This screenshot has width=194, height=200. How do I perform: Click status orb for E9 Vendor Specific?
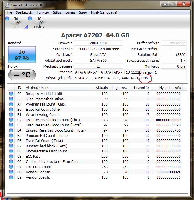[11, 177]
